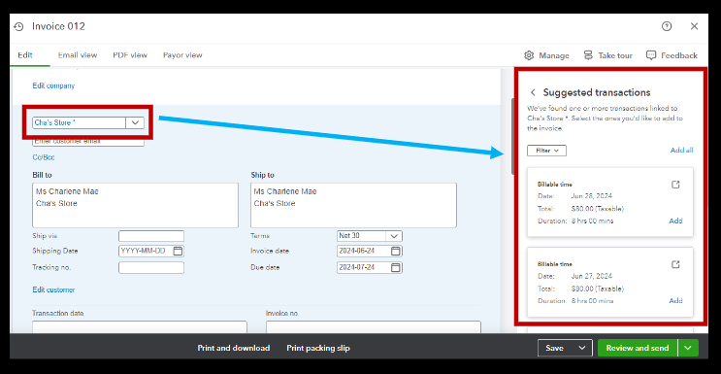Click the Take tour icon
This screenshot has width=721, height=374.
(588, 55)
